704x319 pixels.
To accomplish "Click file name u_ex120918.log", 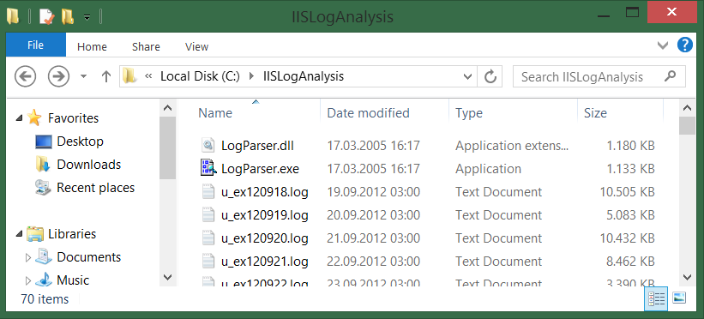I will click(265, 192).
